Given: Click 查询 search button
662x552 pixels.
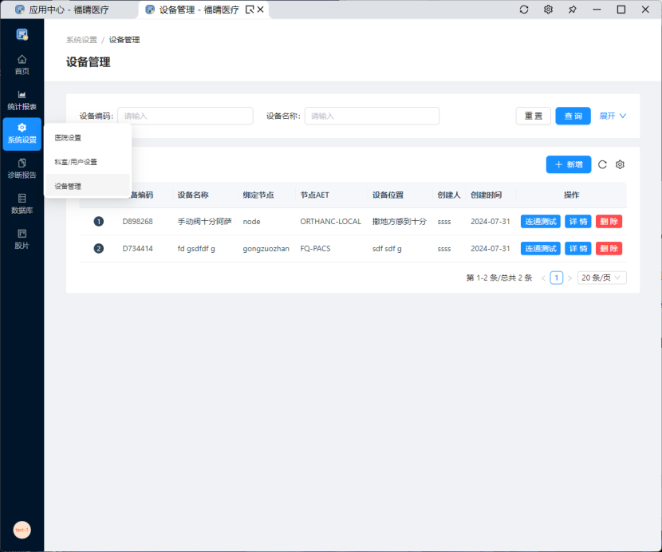Looking at the screenshot, I should 573,116.
